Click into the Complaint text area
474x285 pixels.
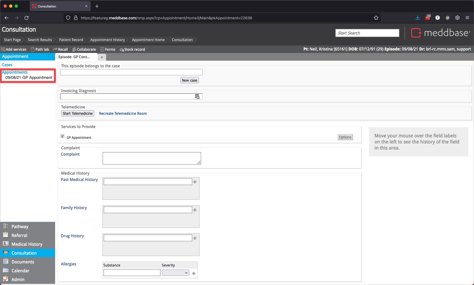[152, 158]
